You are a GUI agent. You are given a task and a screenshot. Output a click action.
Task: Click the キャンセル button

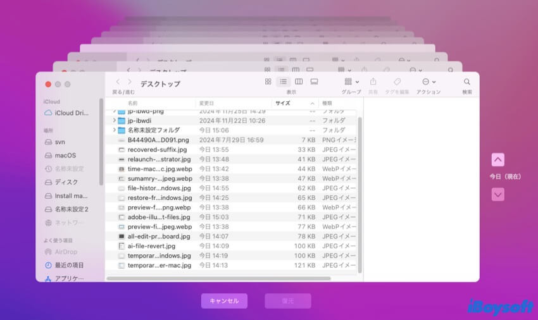[224, 301]
